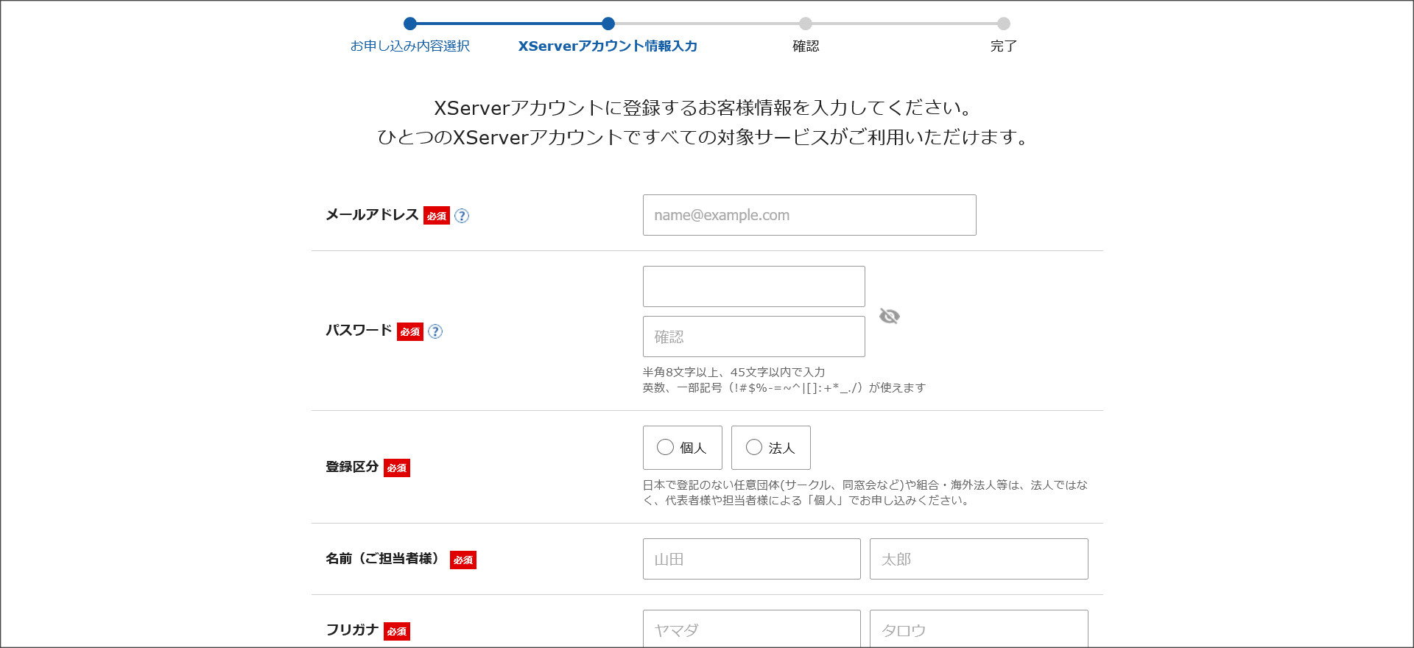Focus the 山田 last name field
This screenshot has width=1414, height=648.
[752, 559]
